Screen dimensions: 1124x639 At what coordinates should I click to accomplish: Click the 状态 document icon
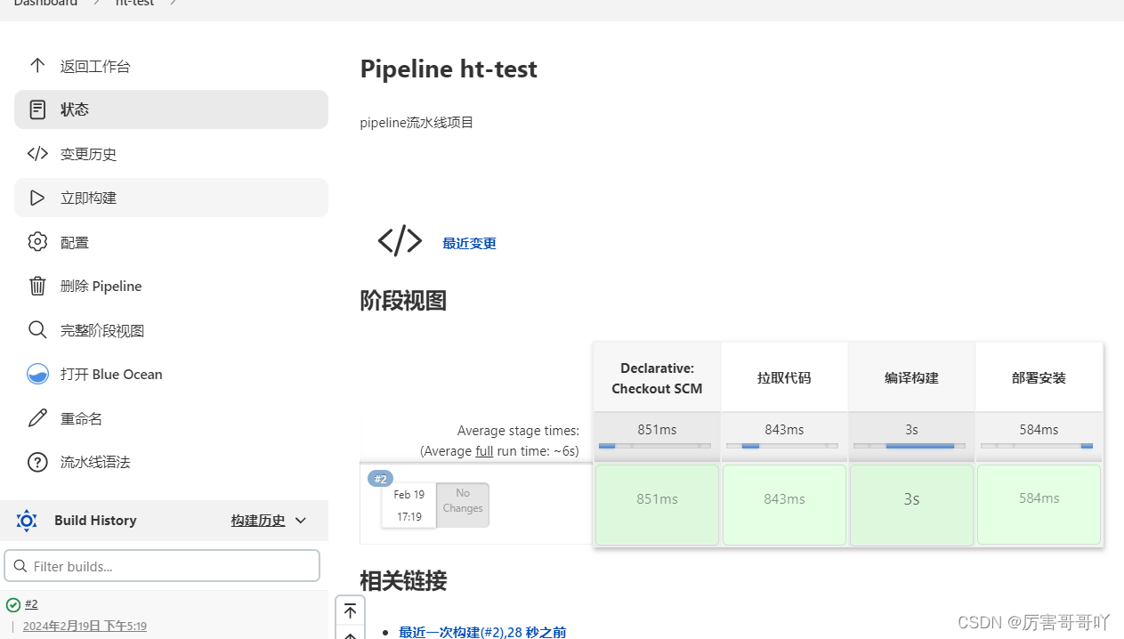(x=37, y=109)
